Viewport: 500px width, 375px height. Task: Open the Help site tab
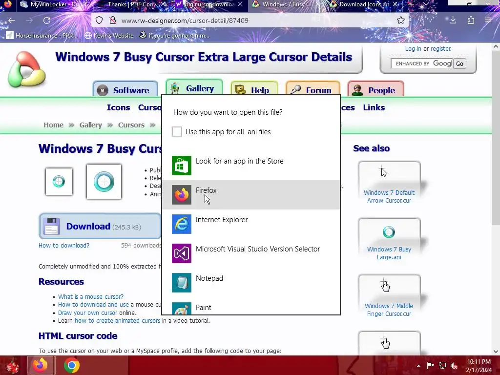[x=254, y=89]
